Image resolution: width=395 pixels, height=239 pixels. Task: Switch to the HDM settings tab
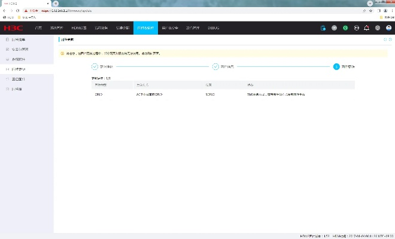79,27
